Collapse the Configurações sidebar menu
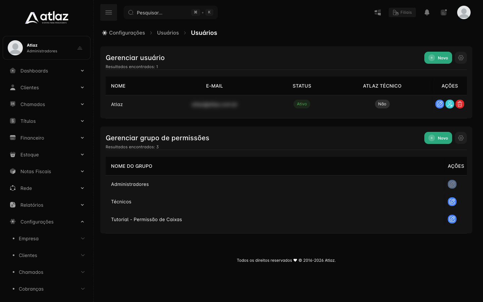 47,222
